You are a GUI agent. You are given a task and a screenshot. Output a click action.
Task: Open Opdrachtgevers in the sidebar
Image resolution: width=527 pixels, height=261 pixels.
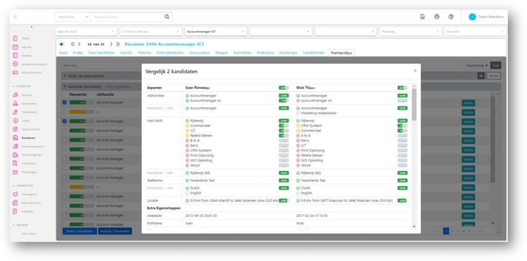pyautogui.click(x=32, y=155)
